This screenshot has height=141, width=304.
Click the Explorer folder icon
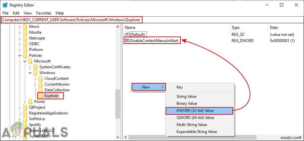click(40, 96)
